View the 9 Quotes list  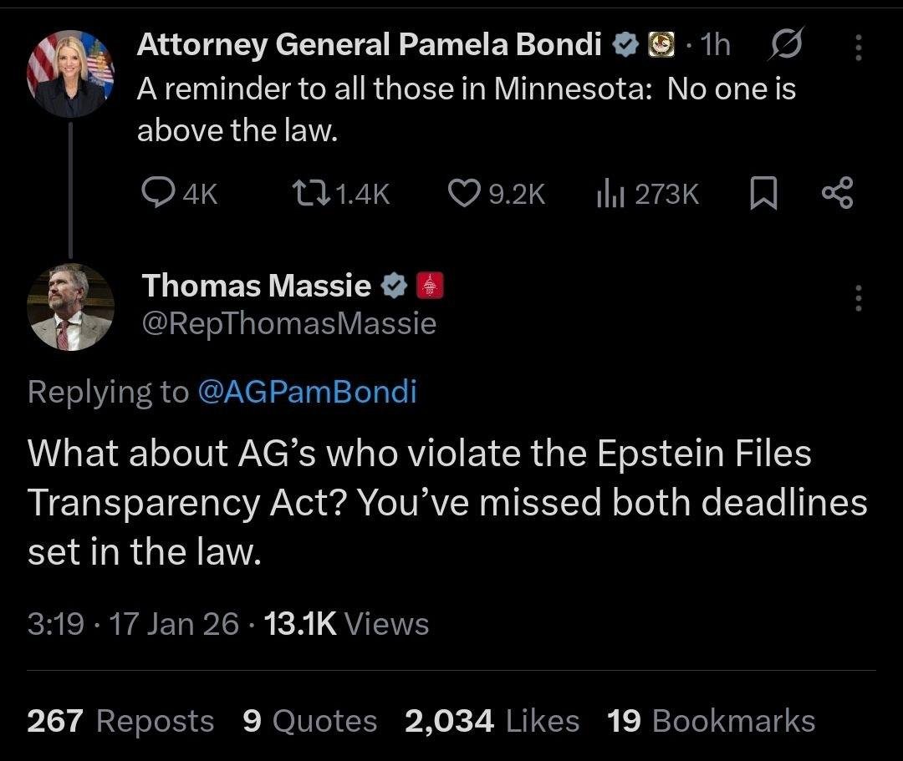[309, 721]
